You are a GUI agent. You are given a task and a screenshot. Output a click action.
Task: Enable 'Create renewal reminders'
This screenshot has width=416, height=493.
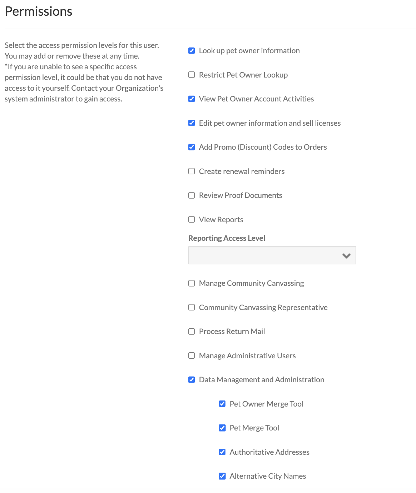coord(191,171)
